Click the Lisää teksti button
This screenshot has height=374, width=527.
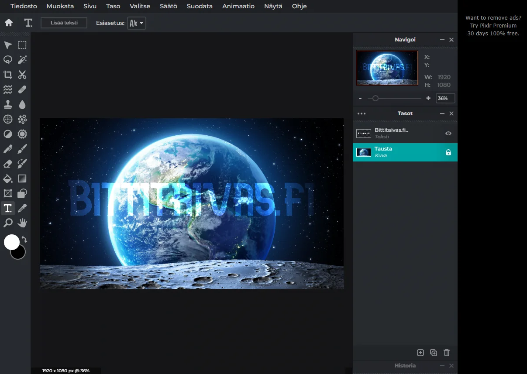[x=64, y=23]
